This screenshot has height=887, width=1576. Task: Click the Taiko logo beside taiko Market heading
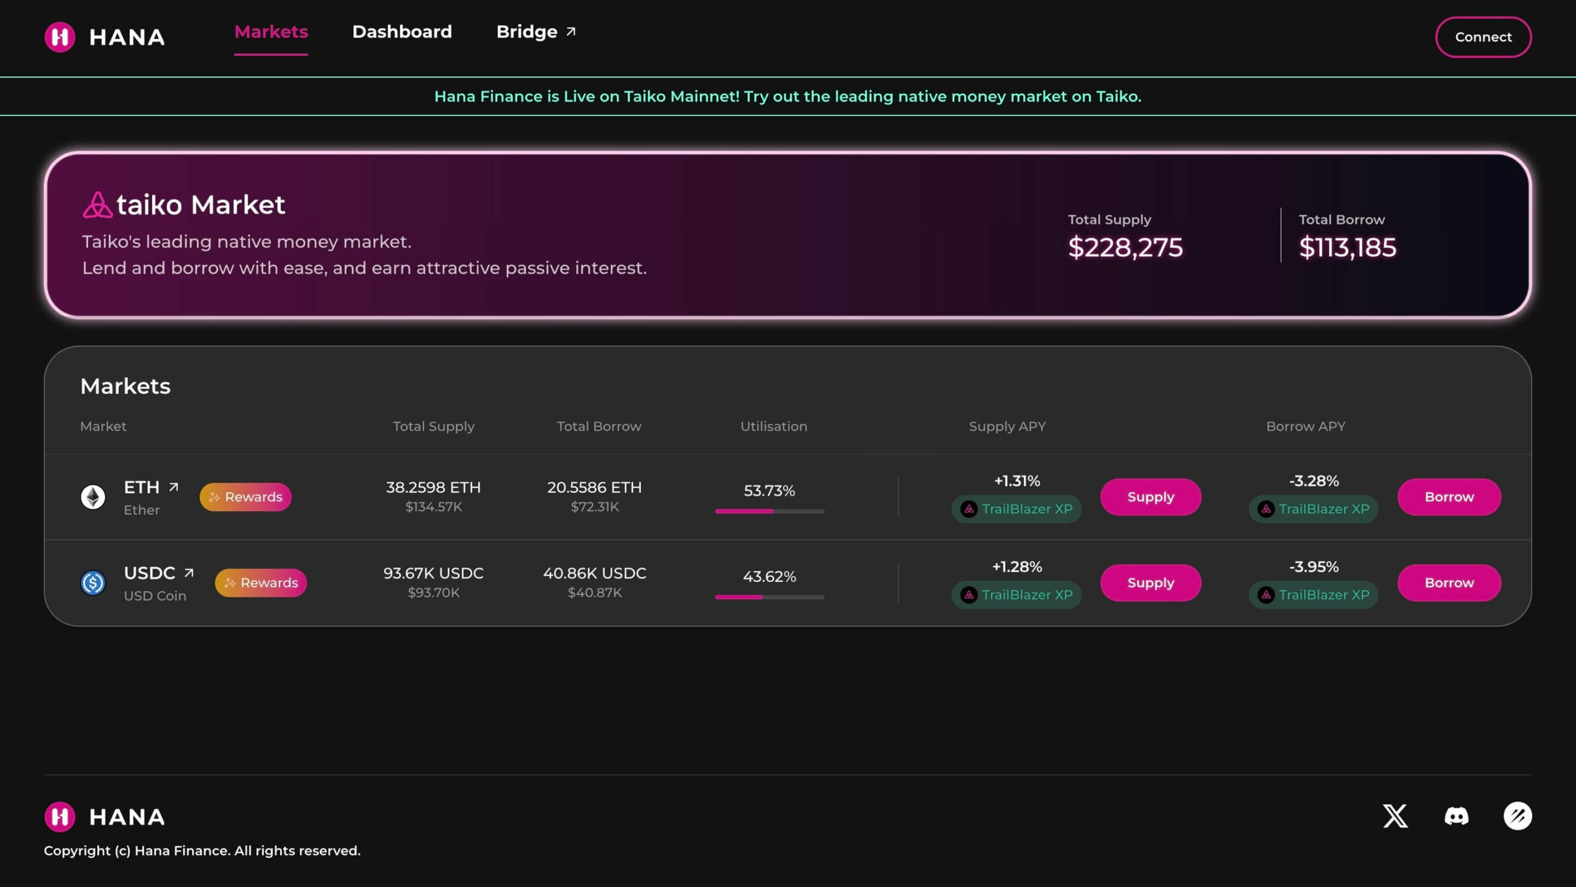pos(97,204)
